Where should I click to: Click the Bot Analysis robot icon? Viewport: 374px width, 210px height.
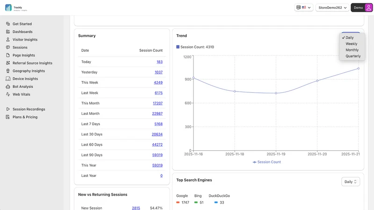click(x=8, y=87)
